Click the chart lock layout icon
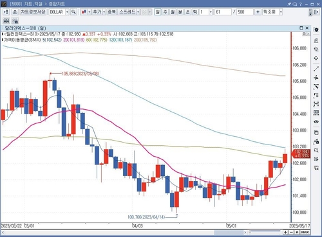The width and height of the screenshot is (322, 237). point(15,21)
